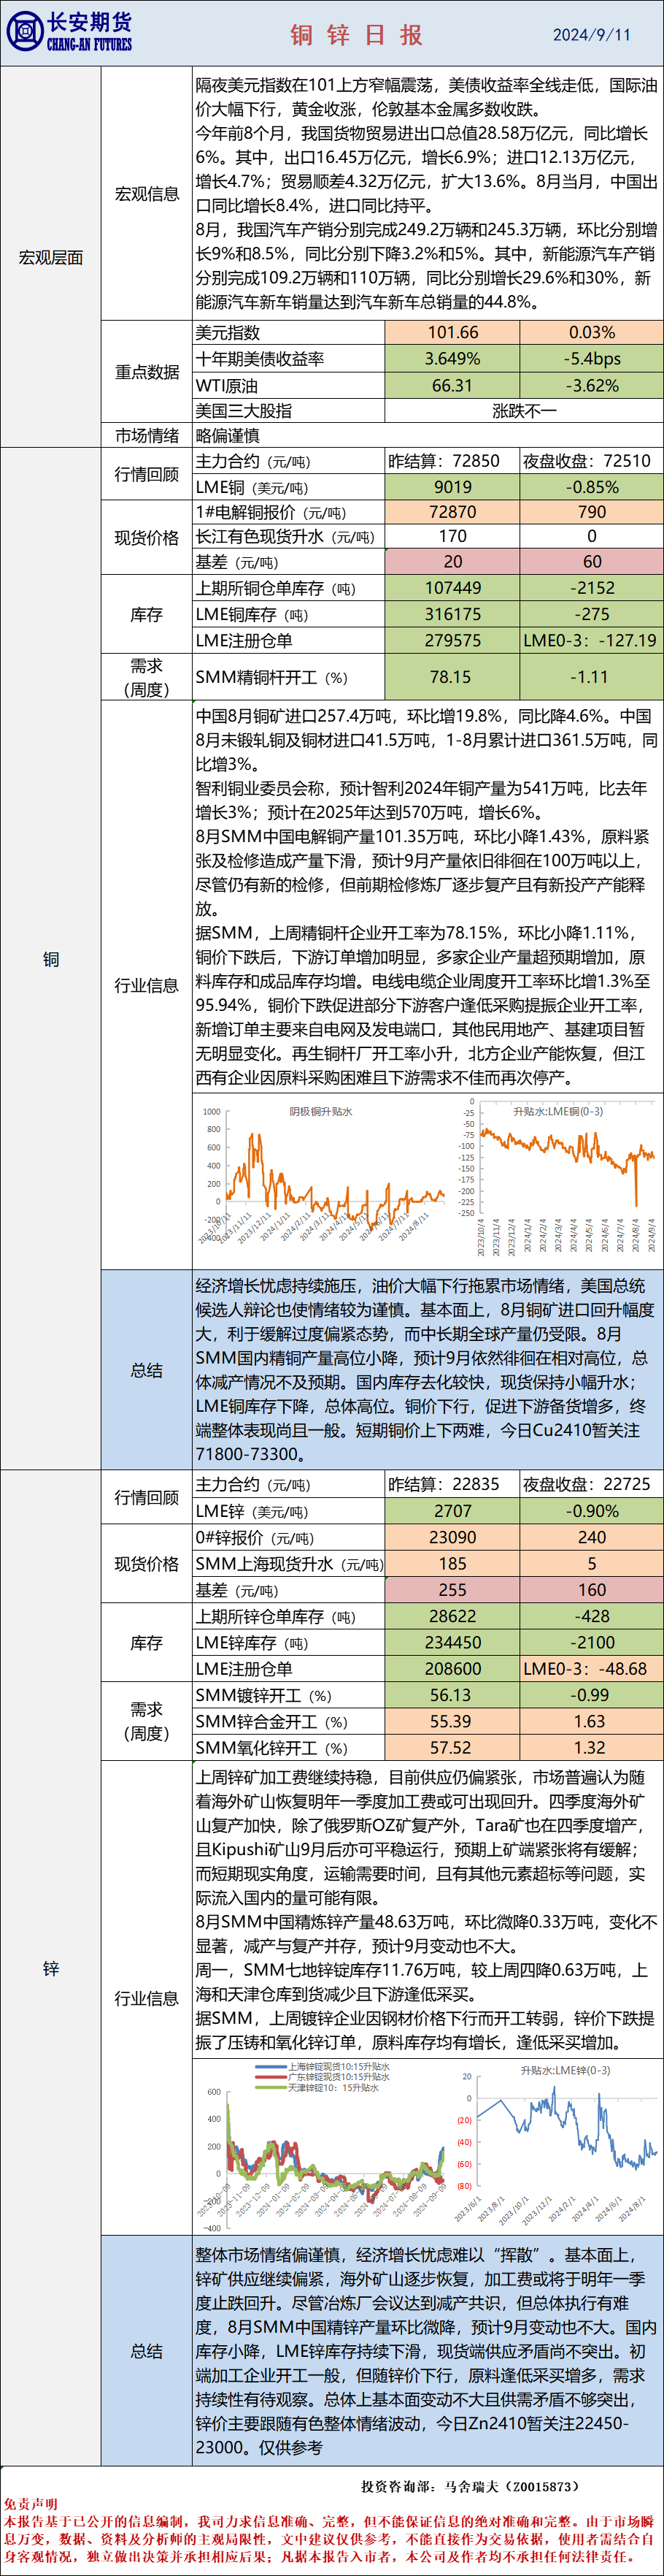Click the 28622 inventory value
664x2576 pixels.
click(x=452, y=1616)
